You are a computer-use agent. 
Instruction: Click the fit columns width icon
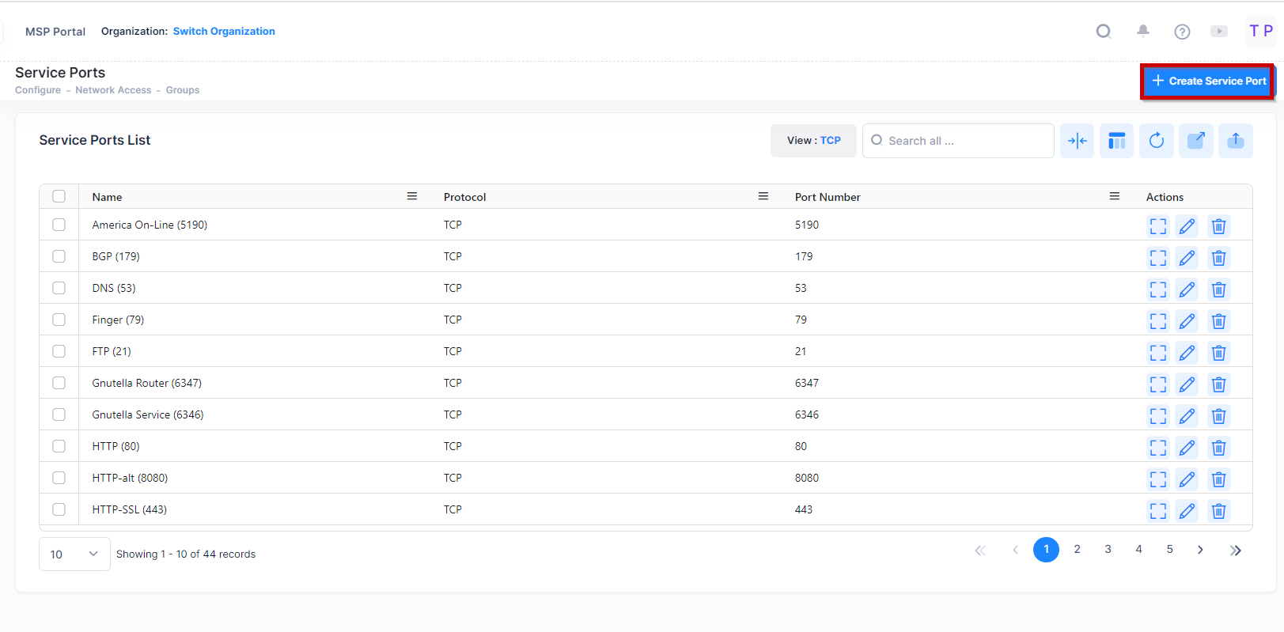point(1077,141)
